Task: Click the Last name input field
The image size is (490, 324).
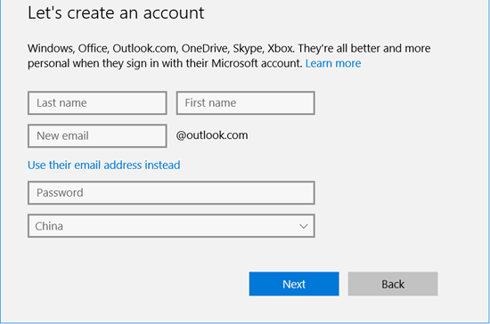Action: 97,103
